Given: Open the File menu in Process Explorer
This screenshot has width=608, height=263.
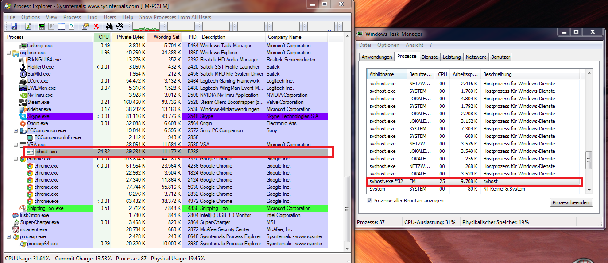Looking at the screenshot, I should 11,17.
